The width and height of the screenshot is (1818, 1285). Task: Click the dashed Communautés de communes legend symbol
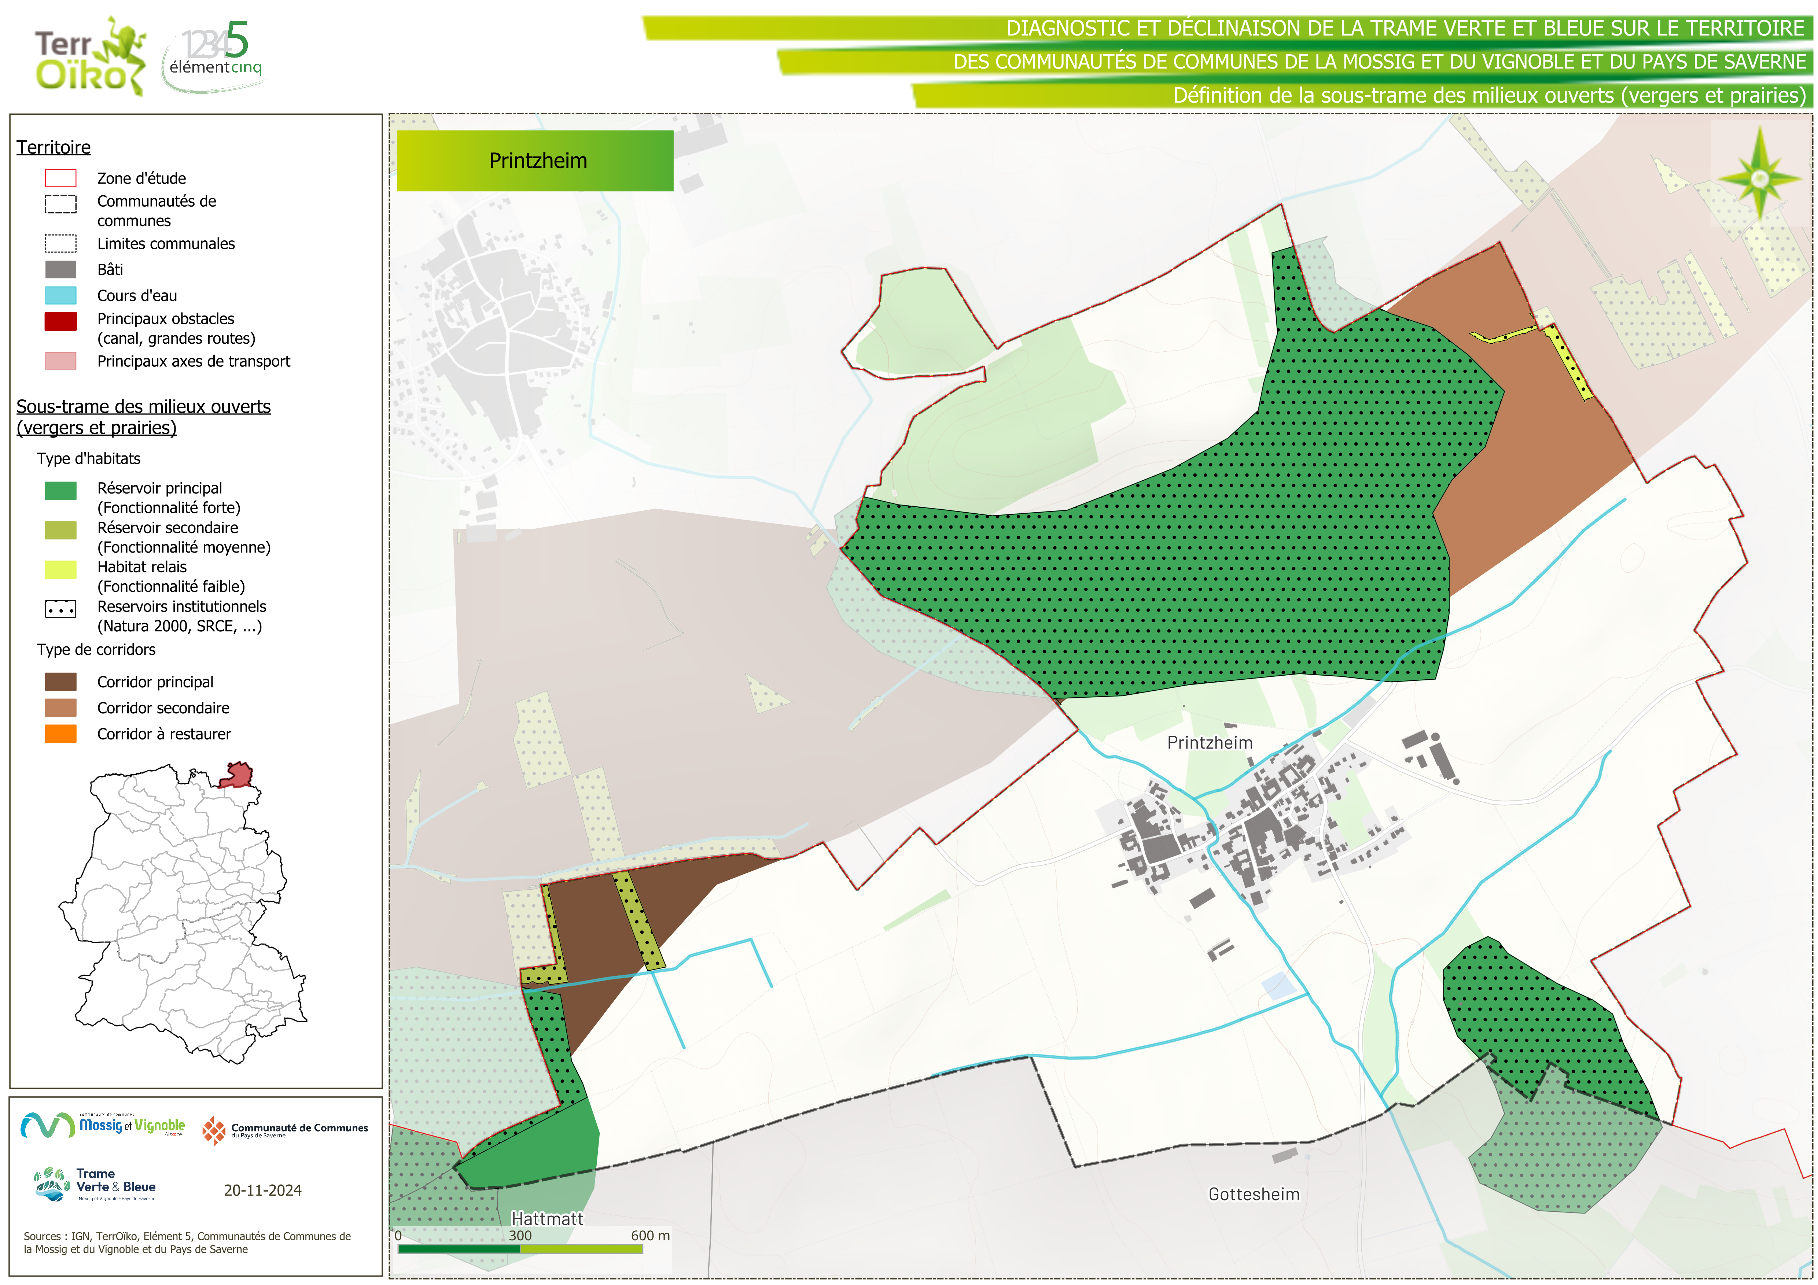click(61, 204)
